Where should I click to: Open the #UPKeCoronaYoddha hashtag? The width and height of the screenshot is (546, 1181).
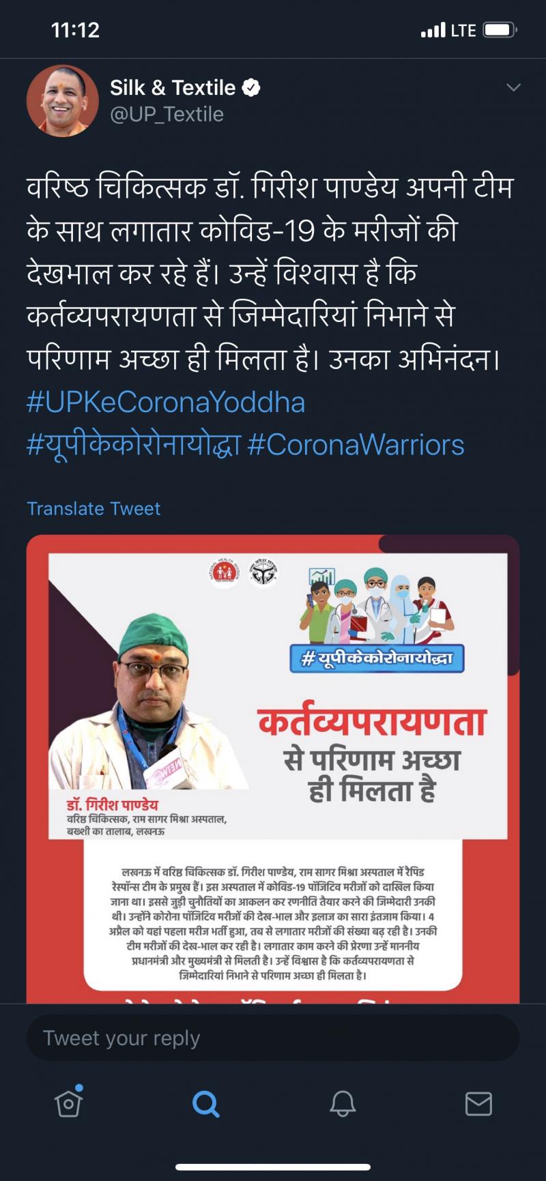[x=166, y=402]
